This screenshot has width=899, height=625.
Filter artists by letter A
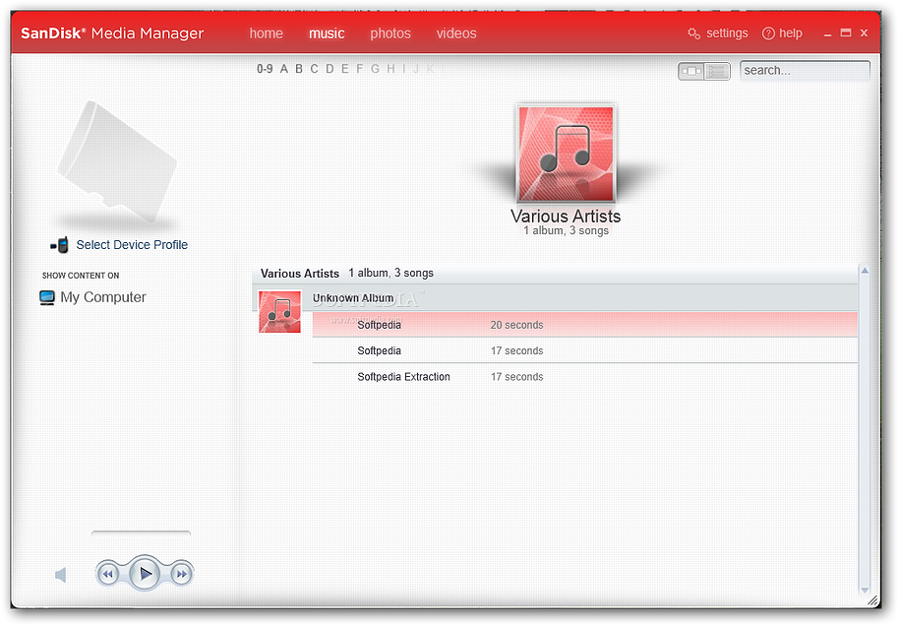(284, 69)
